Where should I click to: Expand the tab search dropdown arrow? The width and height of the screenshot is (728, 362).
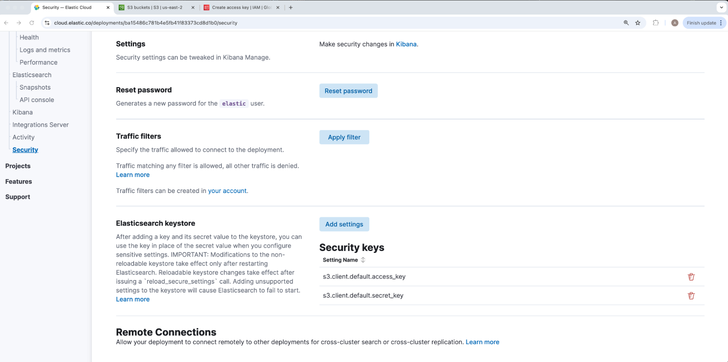[x=721, y=7]
